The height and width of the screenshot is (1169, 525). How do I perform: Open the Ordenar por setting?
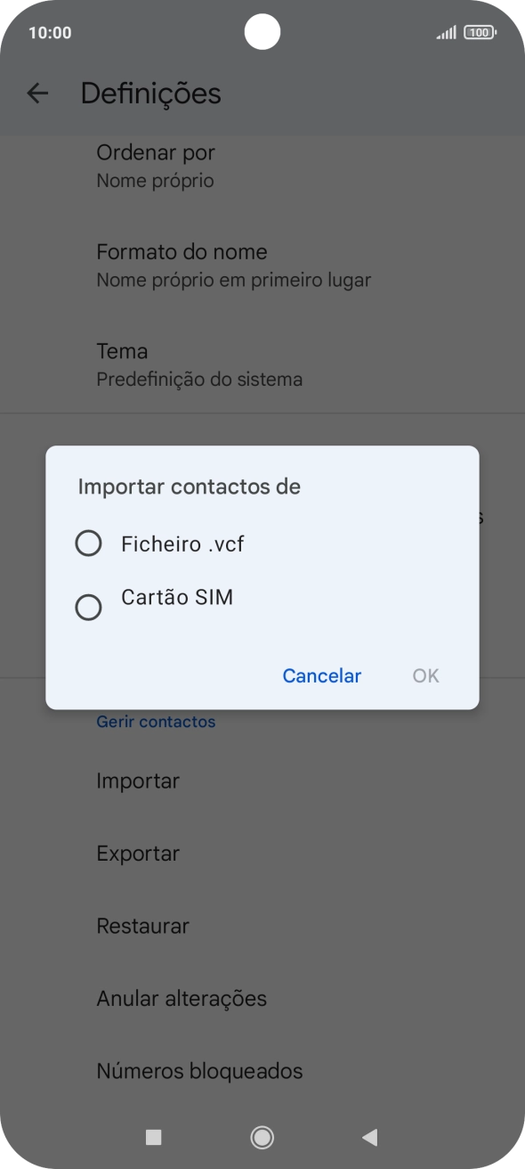155,165
